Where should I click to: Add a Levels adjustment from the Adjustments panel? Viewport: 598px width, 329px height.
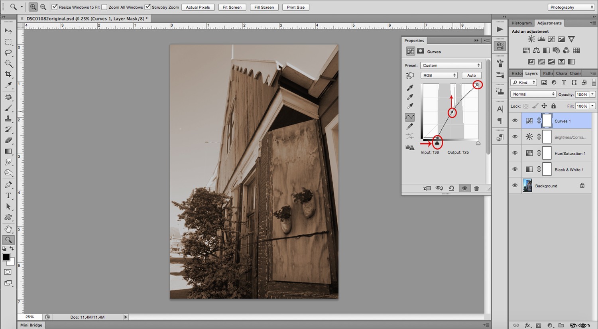[x=541, y=39]
